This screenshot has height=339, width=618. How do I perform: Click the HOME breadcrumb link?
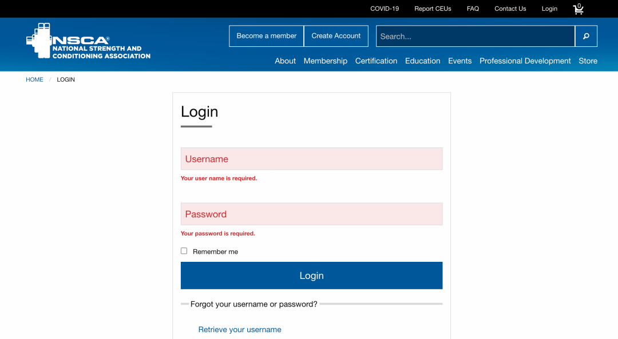(x=34, y=79)
